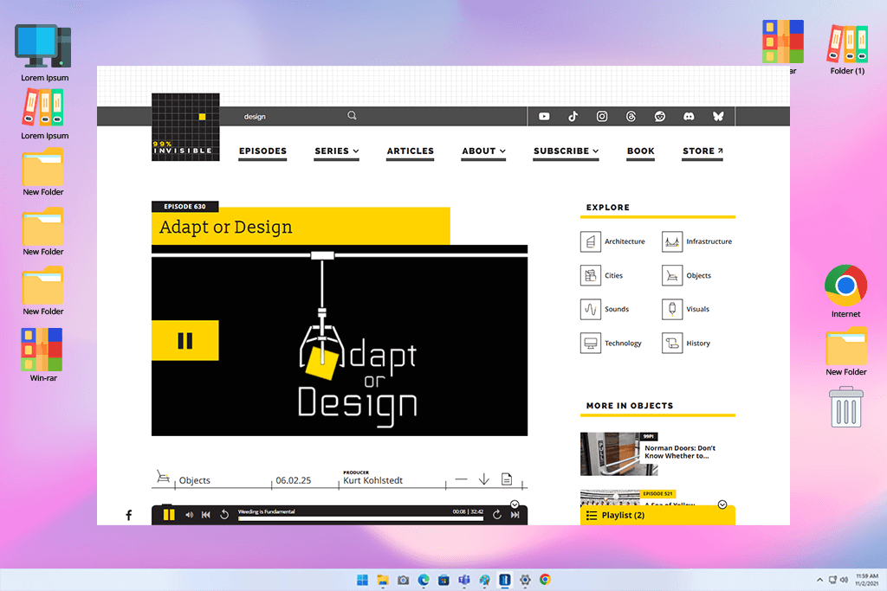Explore the Cities category

coord(602,275)
